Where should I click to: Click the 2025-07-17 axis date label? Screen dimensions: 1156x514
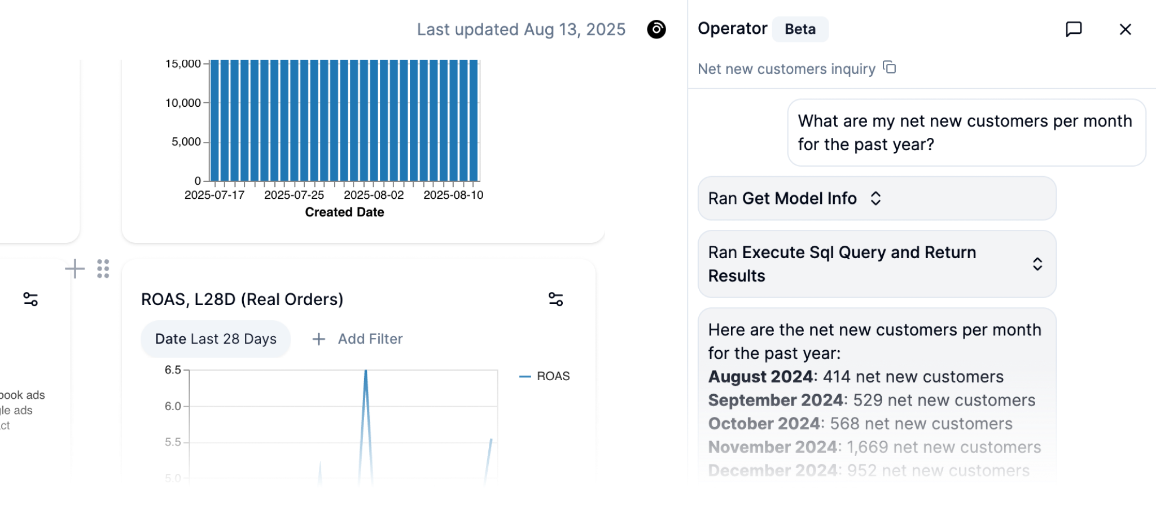pos(214,195)
